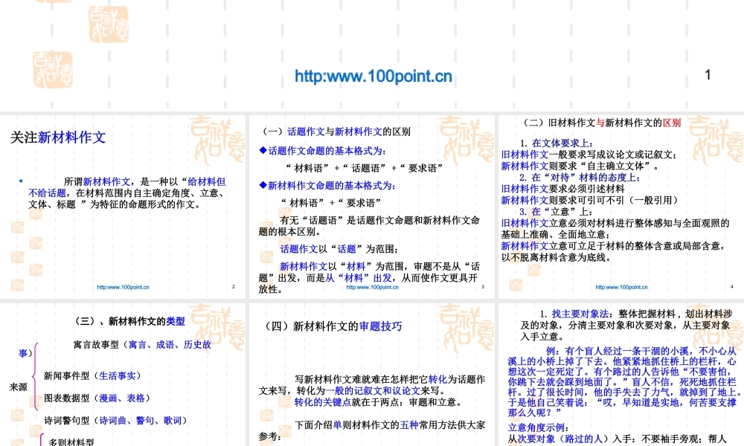Select the line "材料语"+"话题语"+"要求语"
Viewport: 744px width, 446px height.
coord(365,168)
